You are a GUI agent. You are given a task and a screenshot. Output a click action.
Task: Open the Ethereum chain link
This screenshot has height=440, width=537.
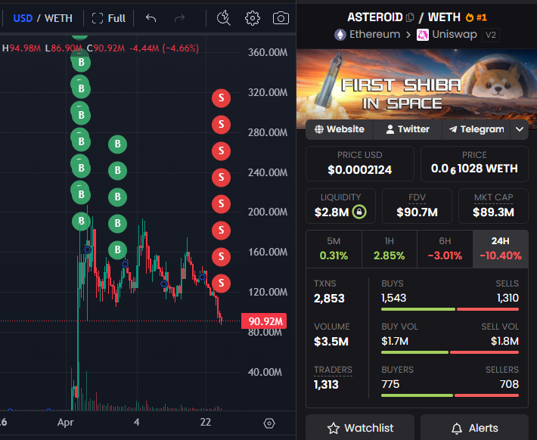(x=367, y=35)
